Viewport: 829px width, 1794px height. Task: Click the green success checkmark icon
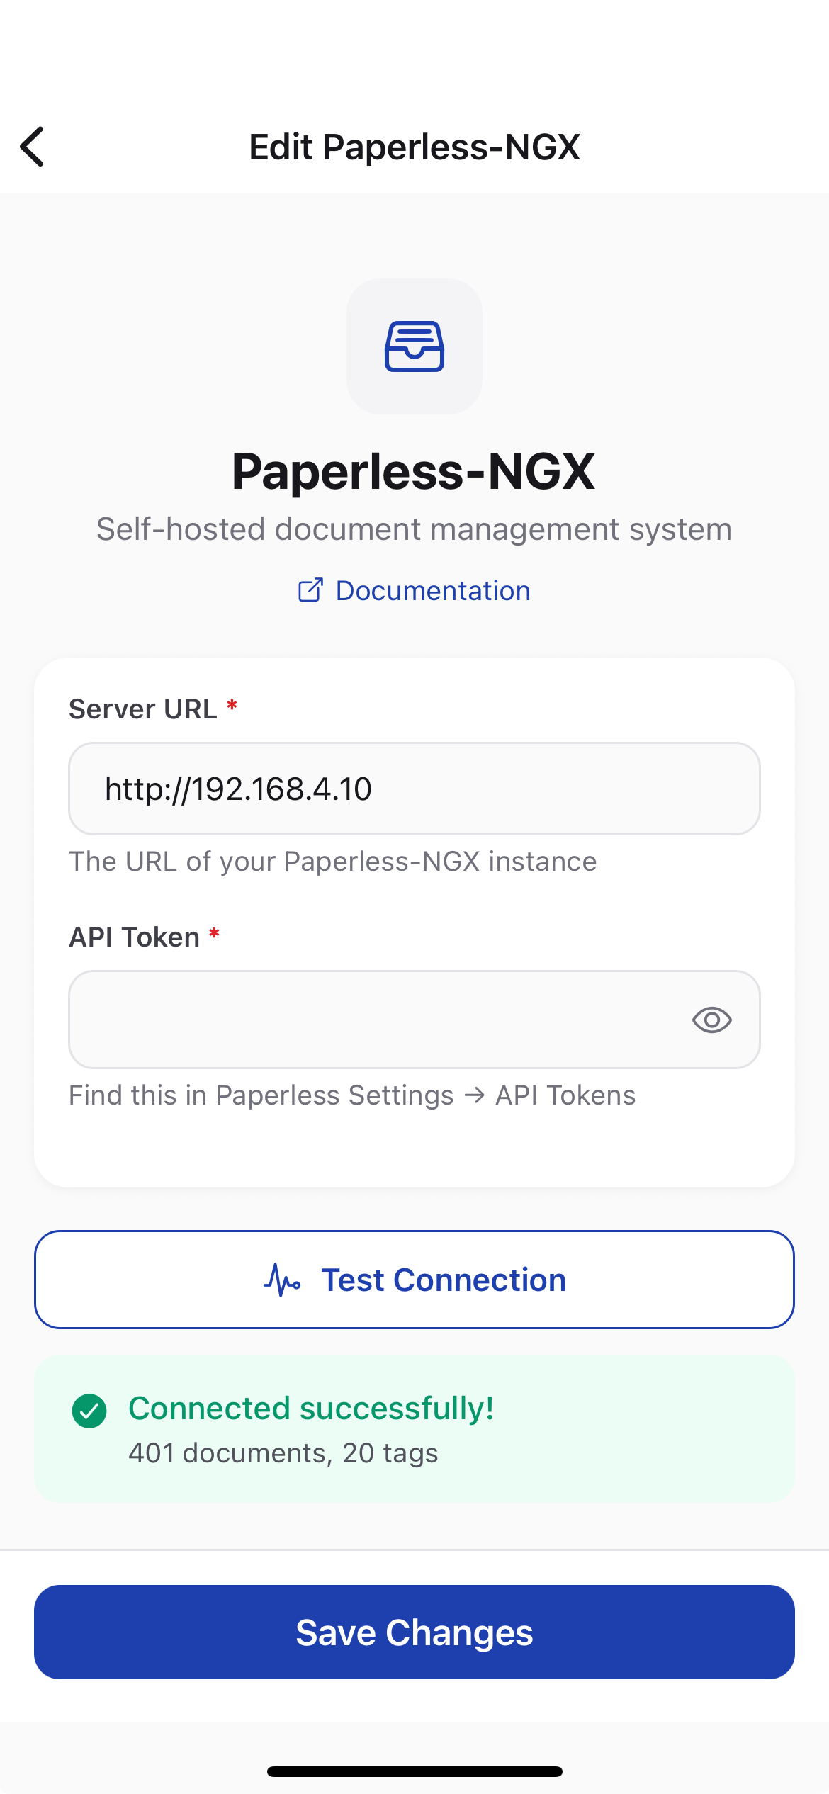point(89,1411)
